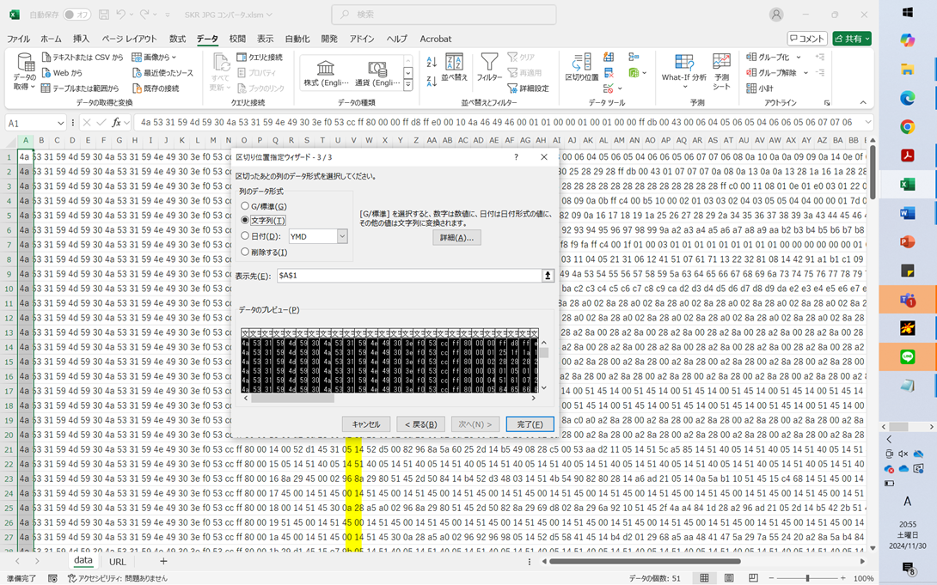Screen dimensions: 937x585
Task: Click the fx insert function icon
Action: (117, 122)
